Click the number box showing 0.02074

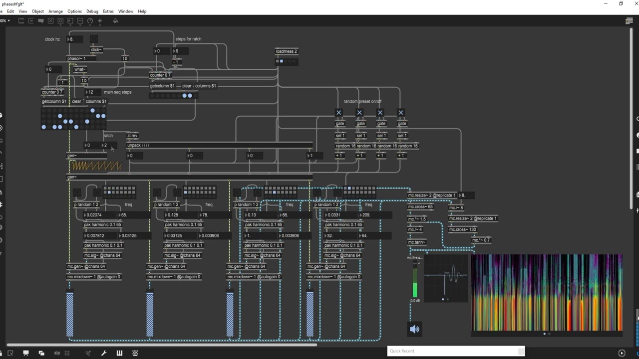click(100, 215)
